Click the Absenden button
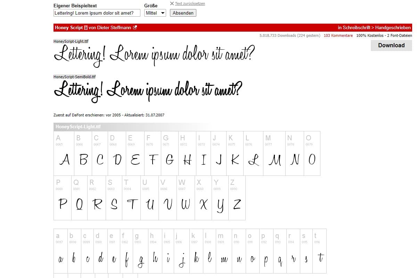The width and height of the screenshot is (417, 278). coord(183,13)
